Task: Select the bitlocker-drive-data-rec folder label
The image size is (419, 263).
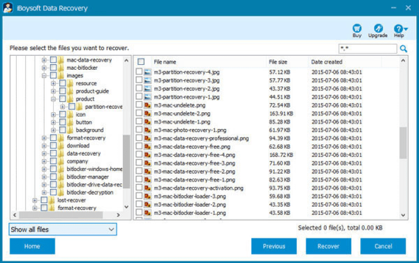Action: (x=94, y=184)
